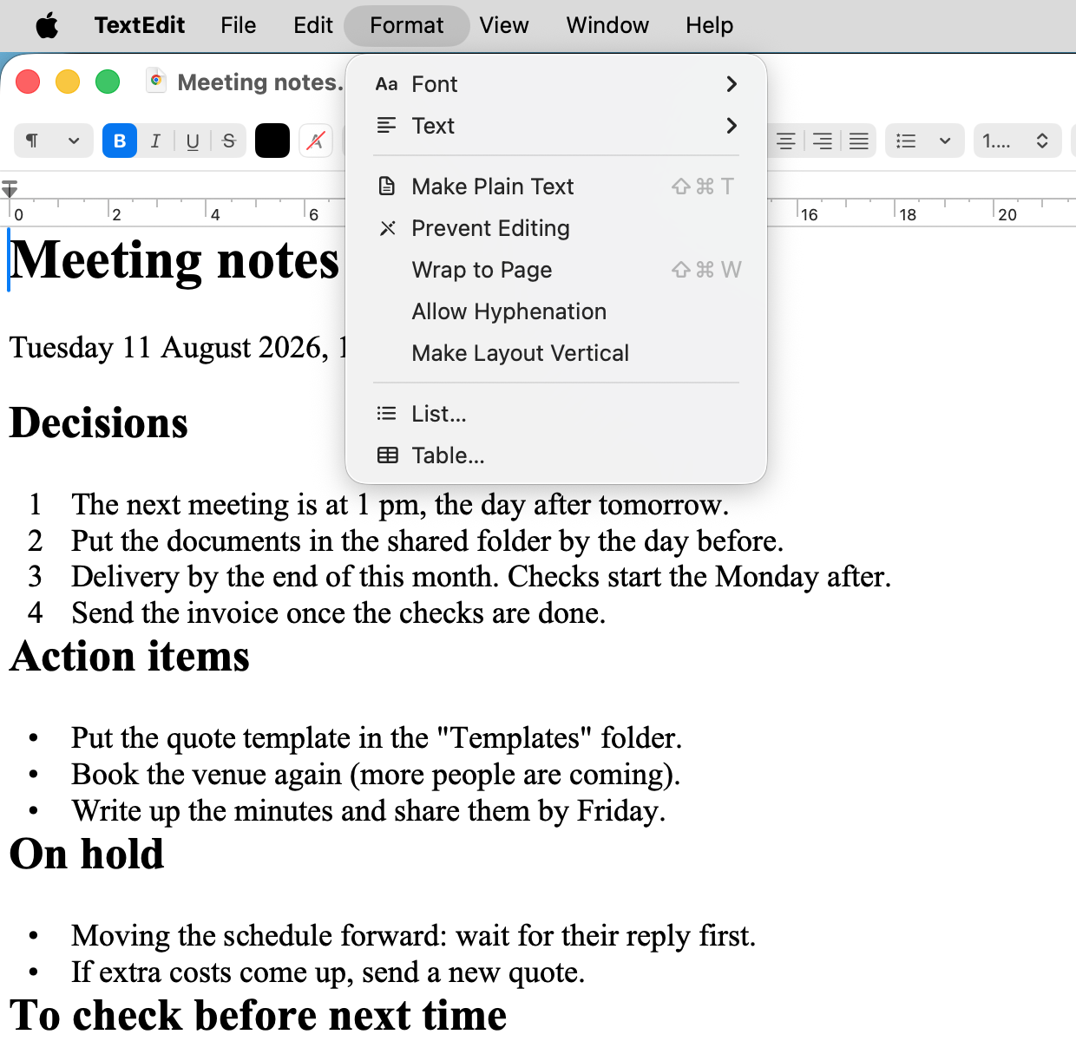
Task: Minimize the Meeting notes window
Action: point(68,82)
